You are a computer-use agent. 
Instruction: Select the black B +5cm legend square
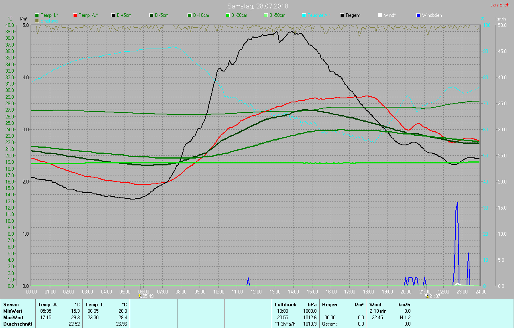[x=113, y=15]
